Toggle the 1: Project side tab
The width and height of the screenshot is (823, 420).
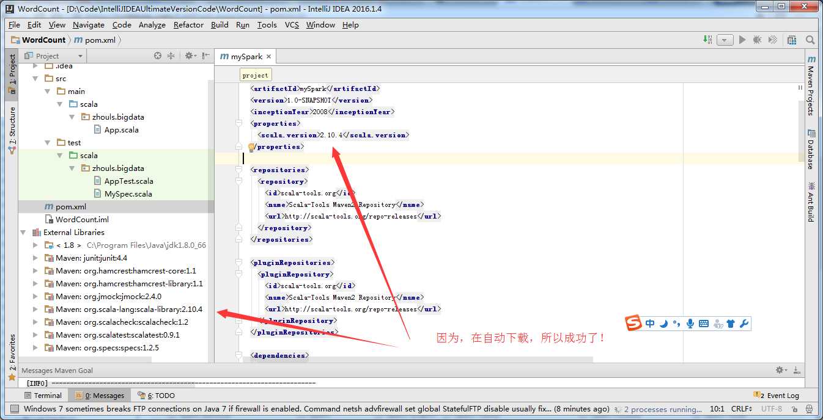[12, 74]
